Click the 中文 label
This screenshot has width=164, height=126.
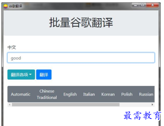tap(12, 47)
